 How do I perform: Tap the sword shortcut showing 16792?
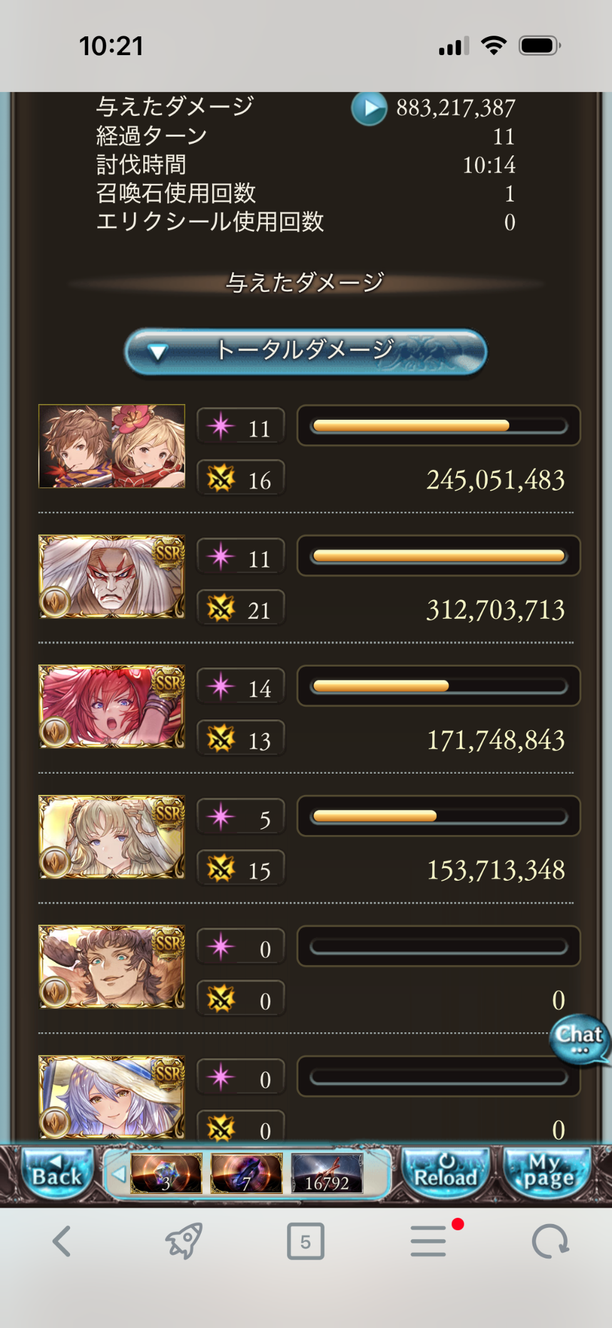point(327,1173)
